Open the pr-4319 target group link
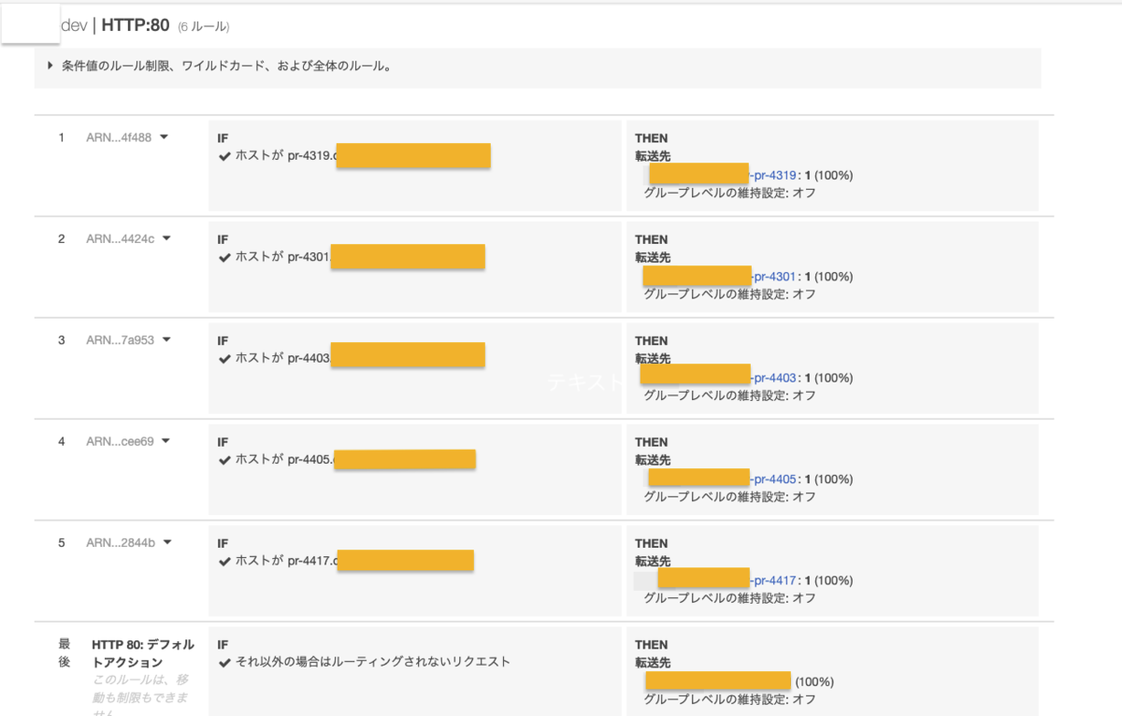Image resolution: width=1122 pixels, height=716 pixels. pyautogui.click(x=772, y=175)
